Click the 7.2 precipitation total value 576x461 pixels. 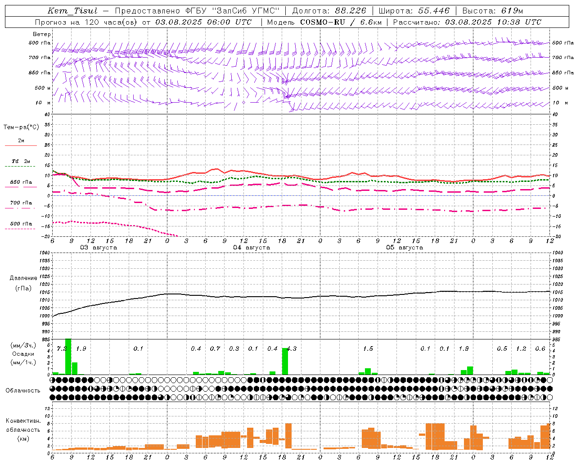62,349
